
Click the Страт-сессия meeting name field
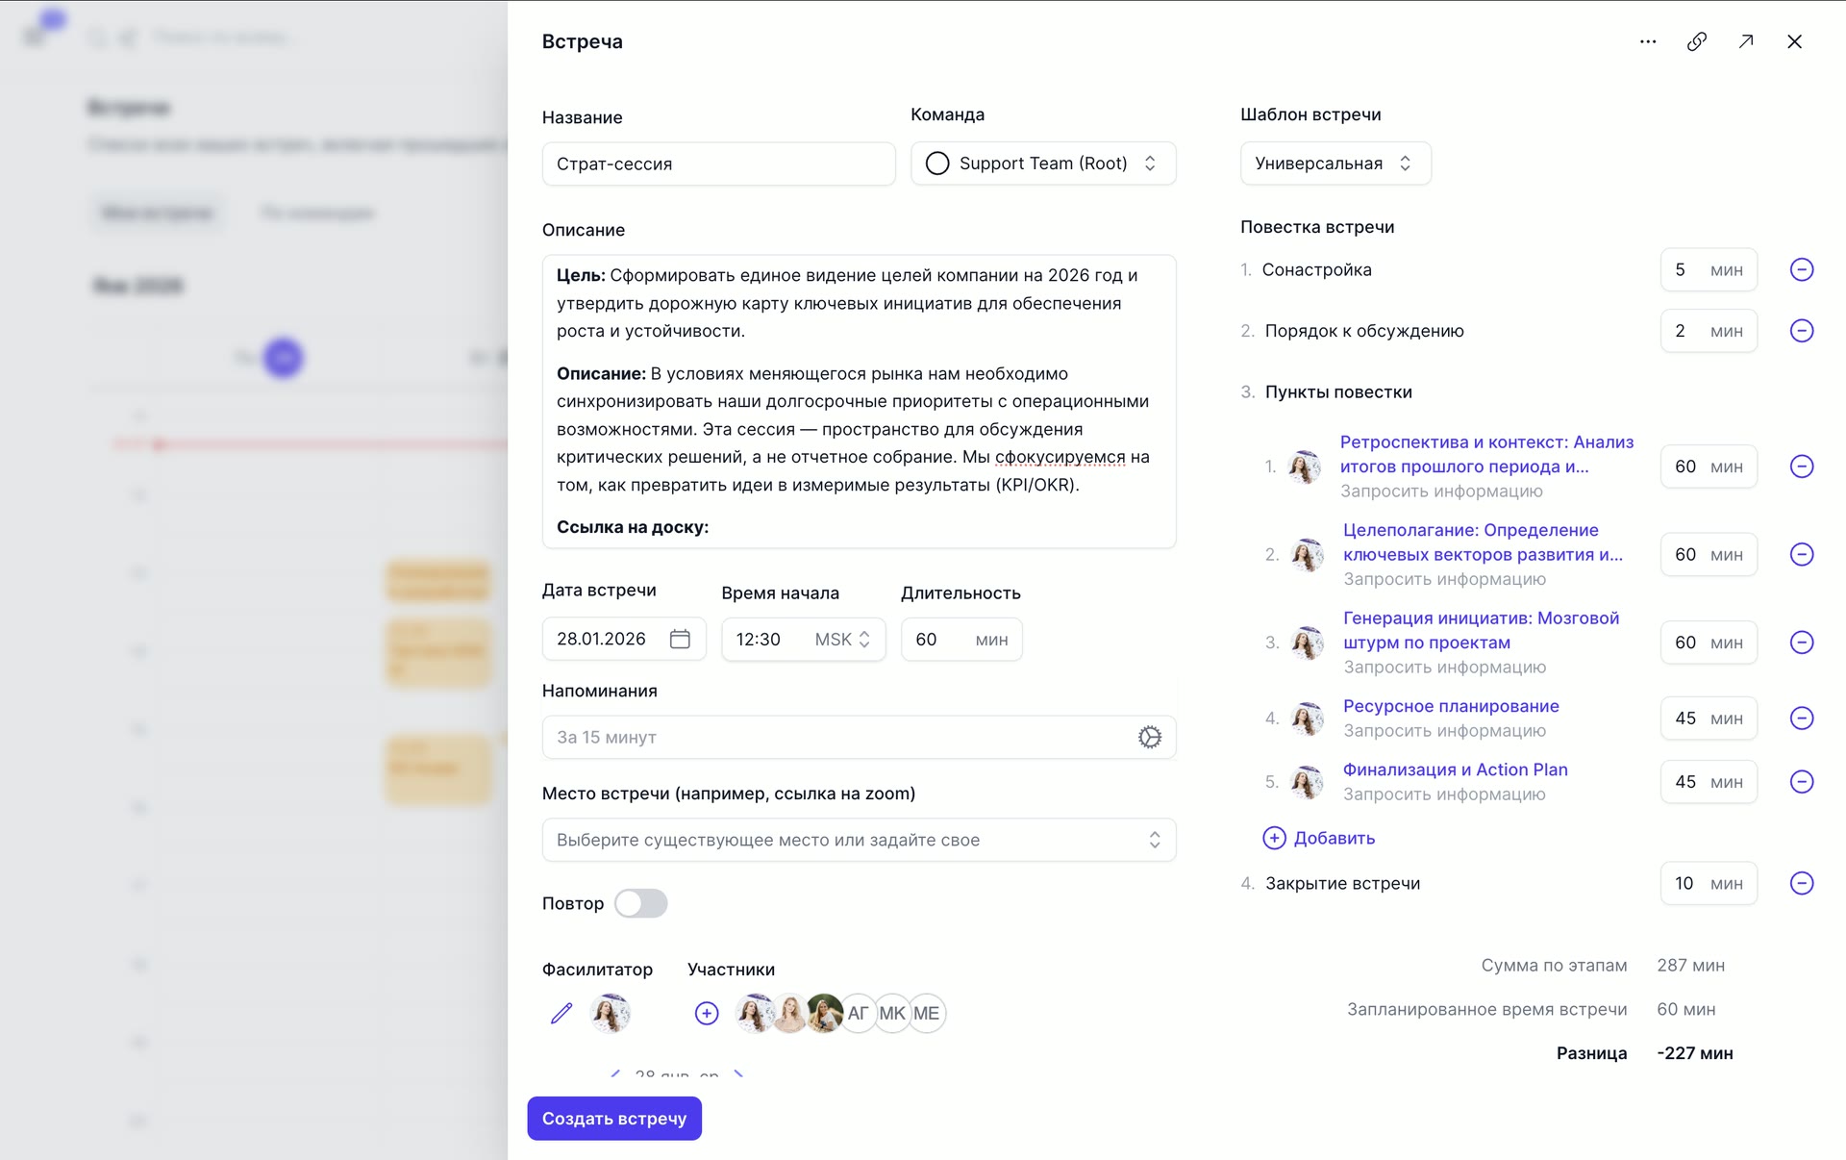pyautogui.click(x=718, y=164)
